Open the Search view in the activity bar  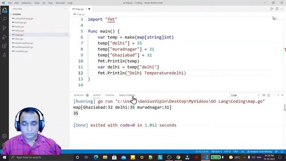coord(4,19)
